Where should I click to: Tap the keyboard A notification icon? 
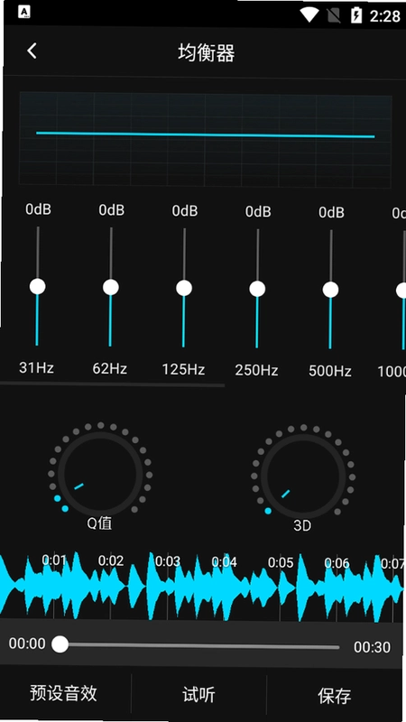24,13
